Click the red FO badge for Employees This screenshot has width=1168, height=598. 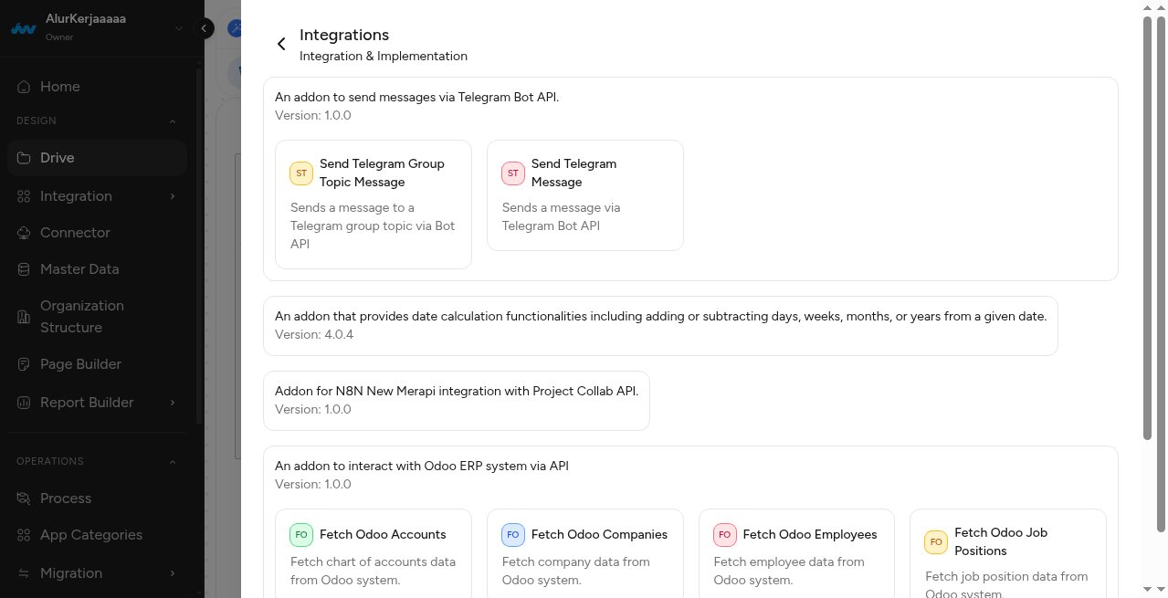tap(725, 535)
